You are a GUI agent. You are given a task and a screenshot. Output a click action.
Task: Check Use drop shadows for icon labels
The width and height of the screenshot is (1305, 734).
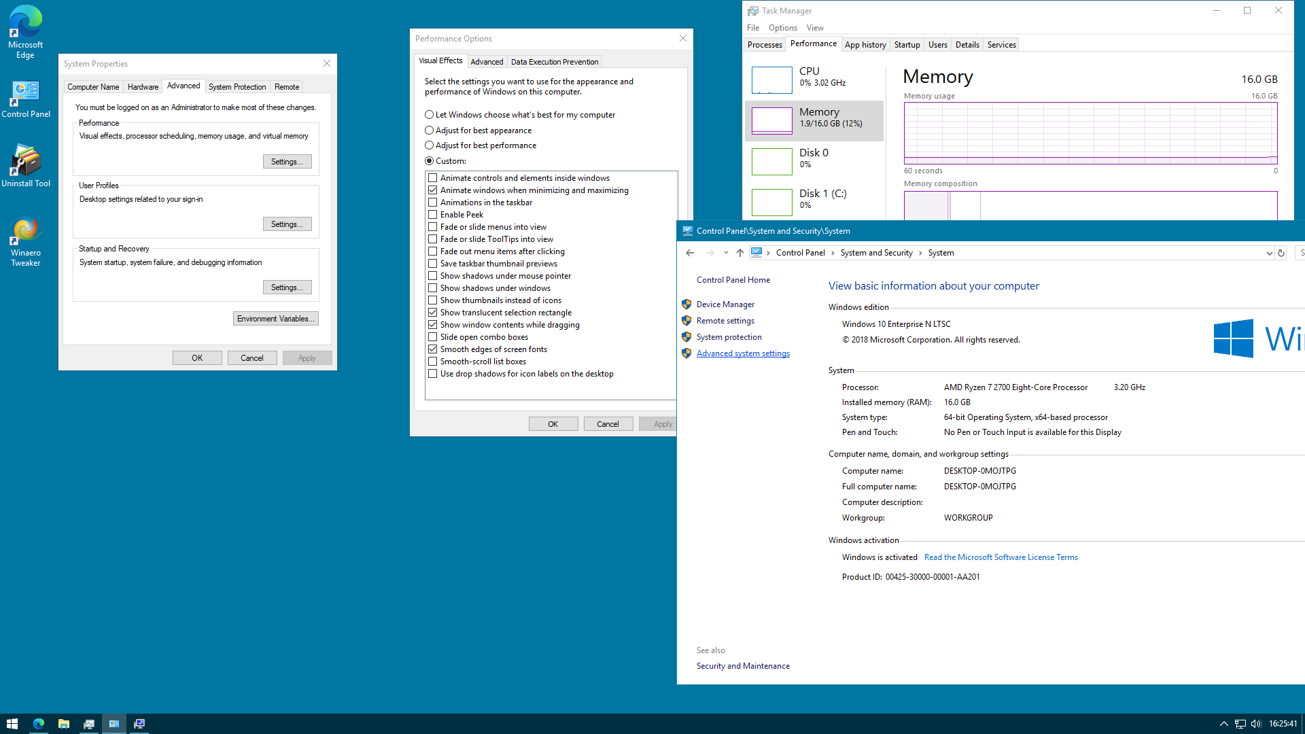[432, 374]
